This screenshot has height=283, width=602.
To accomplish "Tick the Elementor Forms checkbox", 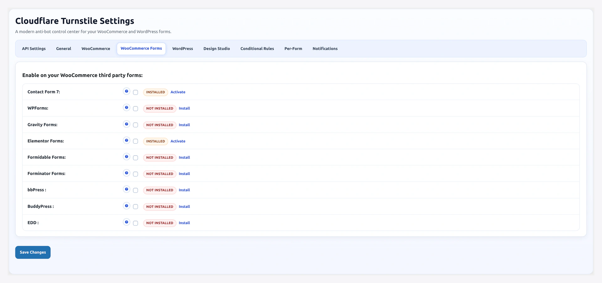I will (x=135, y=141).
